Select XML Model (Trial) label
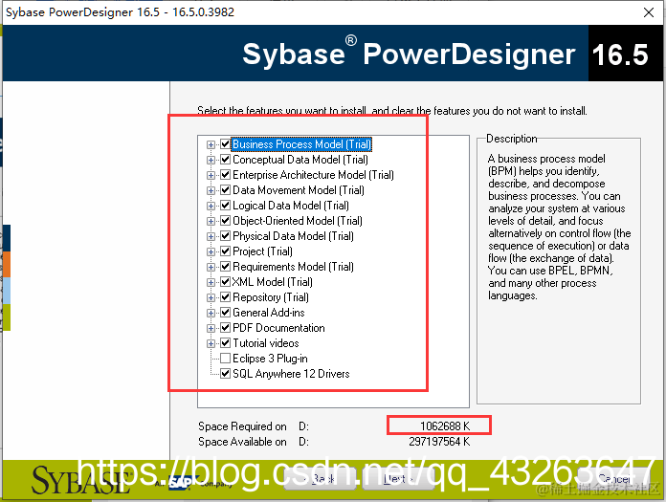 273,282
